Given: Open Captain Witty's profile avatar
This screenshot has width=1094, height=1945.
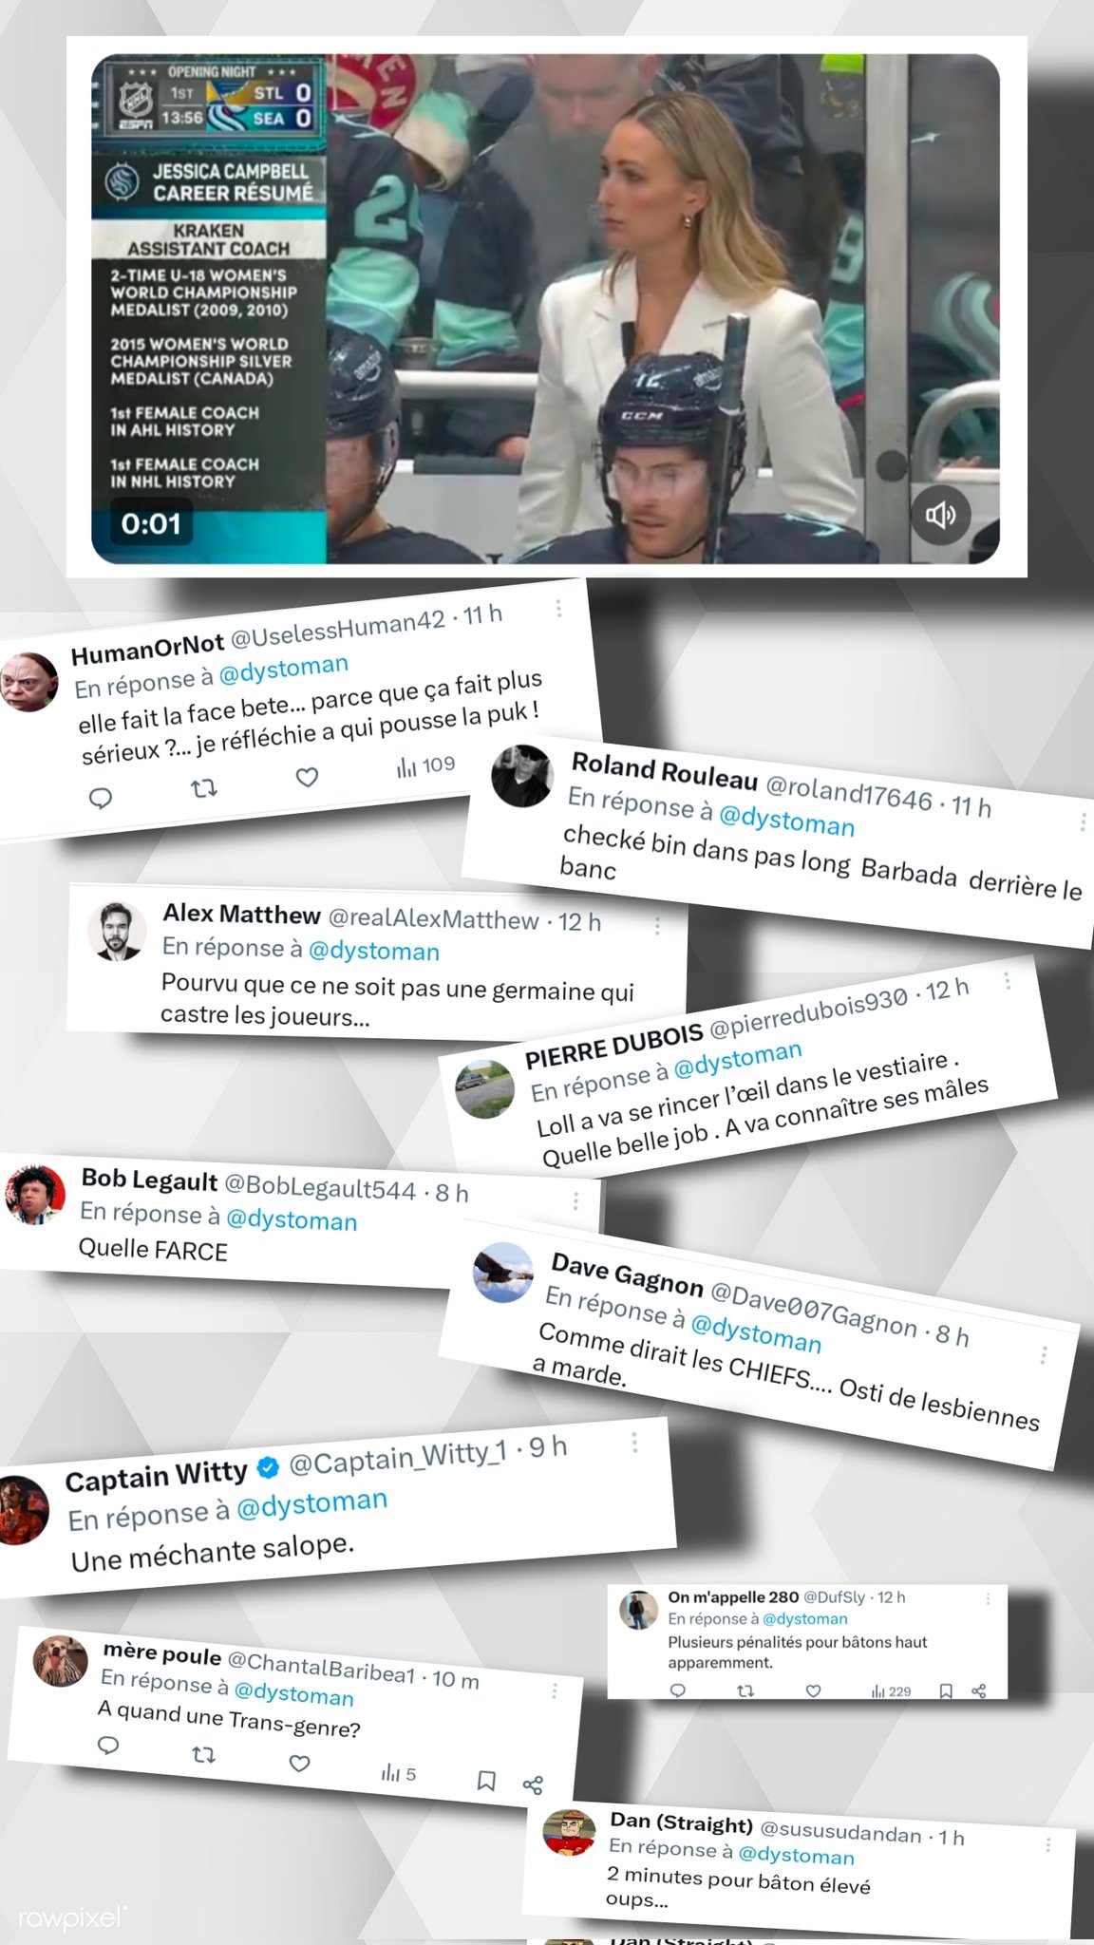Looking at the screenshot, I should [22, 1510].
